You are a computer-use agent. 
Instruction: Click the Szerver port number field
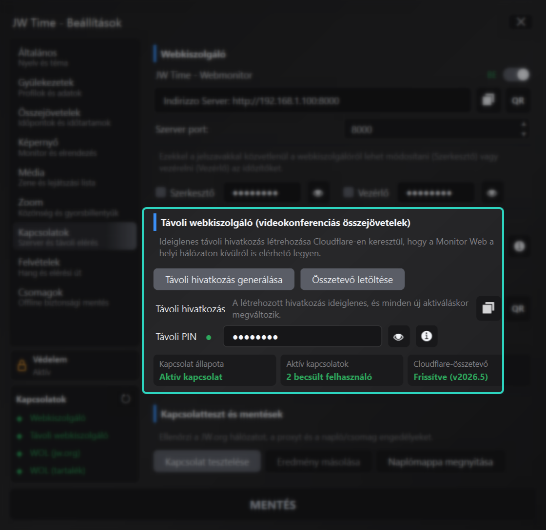click(437, 130)
